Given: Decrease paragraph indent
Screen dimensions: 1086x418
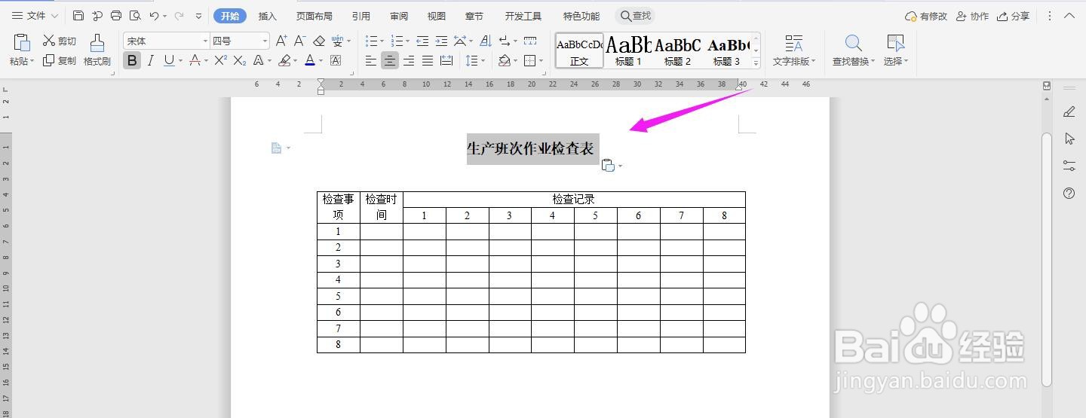Looking at the screenshot, I should point(422,41).
